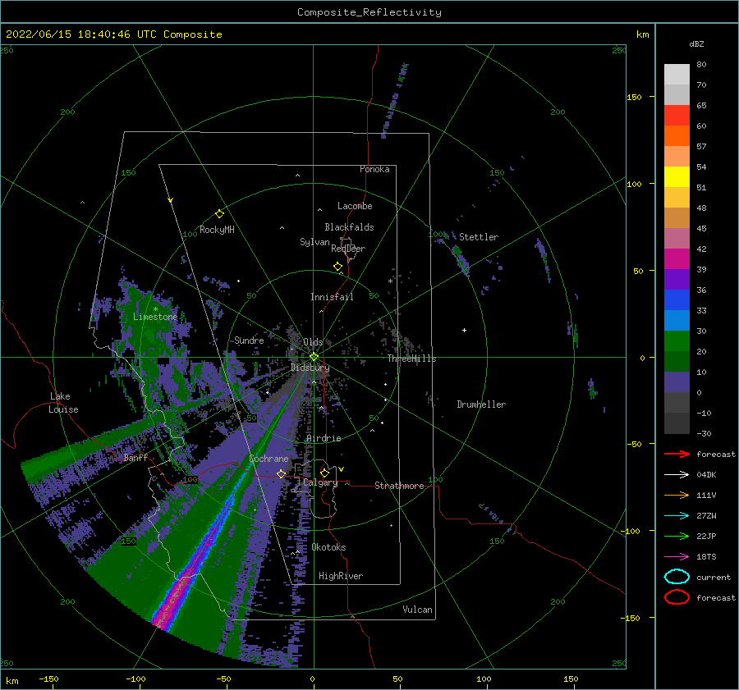Screen dimensions: 739x690
Task: Select the yellow diamond marker under Cochrane
Action: (x=282, y=473)
